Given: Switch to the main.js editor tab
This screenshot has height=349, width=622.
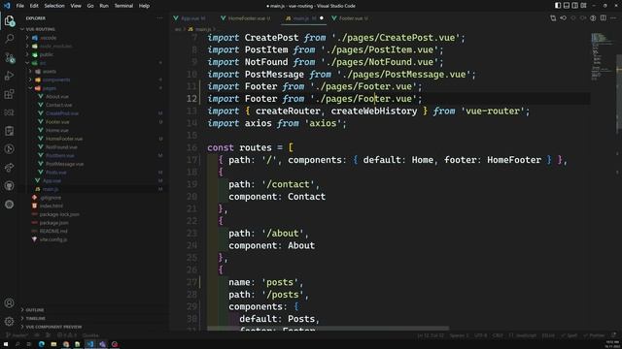Looking at the screenshot, I should (x=303, y=18).
